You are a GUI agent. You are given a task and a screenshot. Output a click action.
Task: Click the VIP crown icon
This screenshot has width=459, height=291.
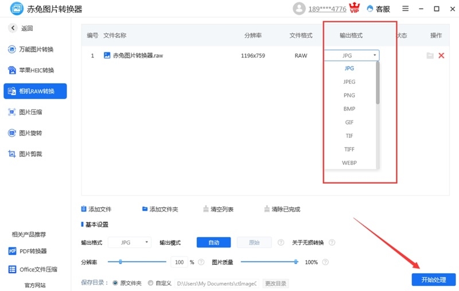pos(355,8)
